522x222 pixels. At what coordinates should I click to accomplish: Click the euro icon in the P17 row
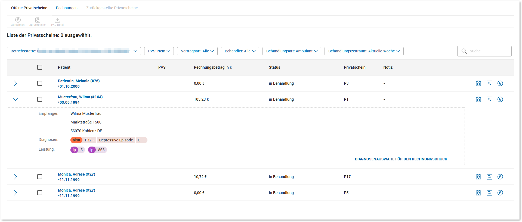coord(500,177)
